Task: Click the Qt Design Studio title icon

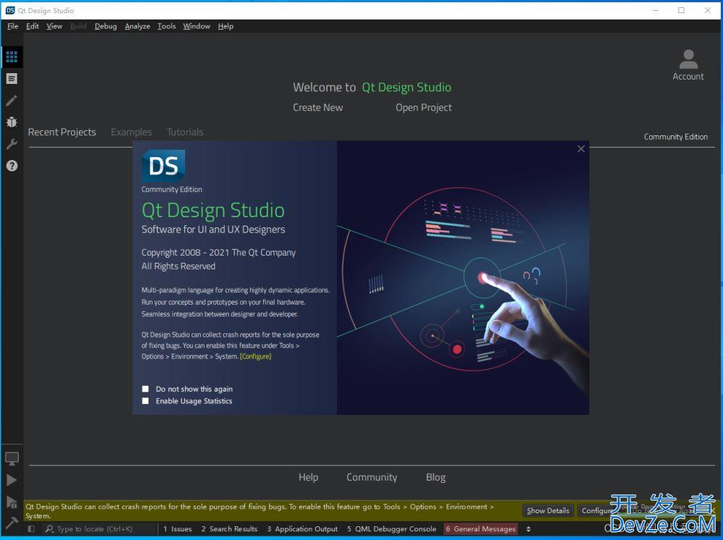Action: click(9, 10)
